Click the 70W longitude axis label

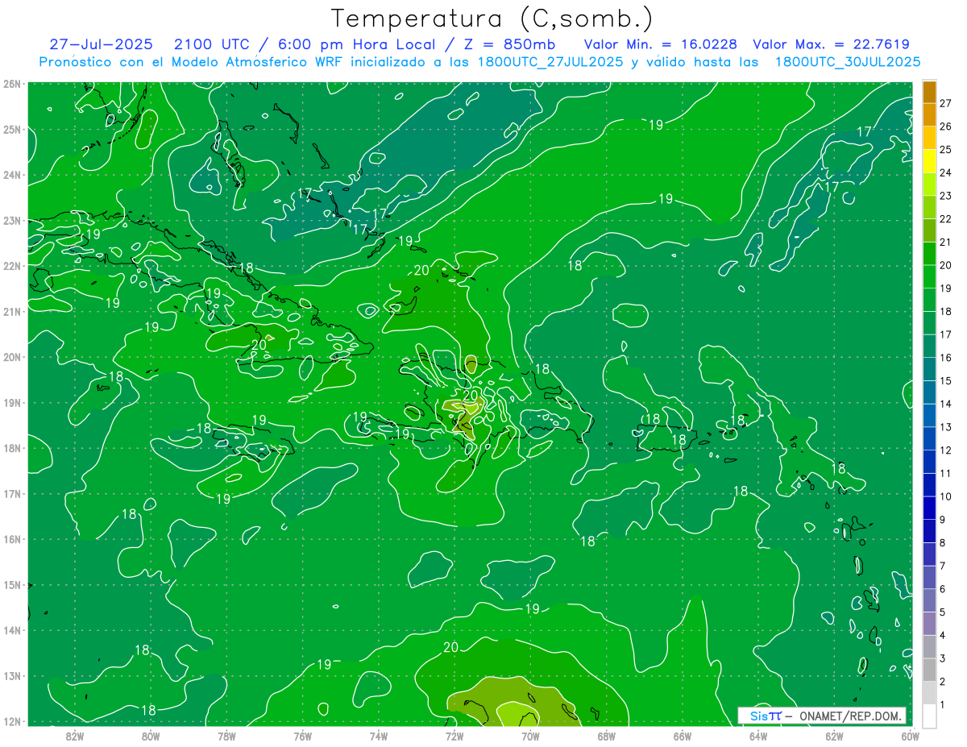530,736
